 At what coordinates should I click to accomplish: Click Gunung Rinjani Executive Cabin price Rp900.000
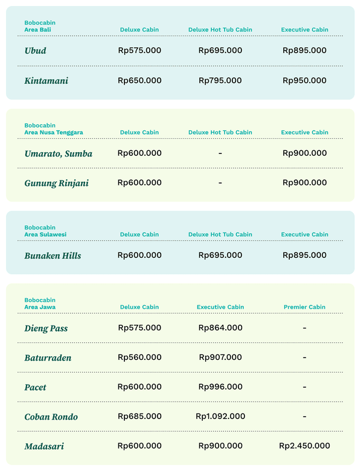(304, 182)
